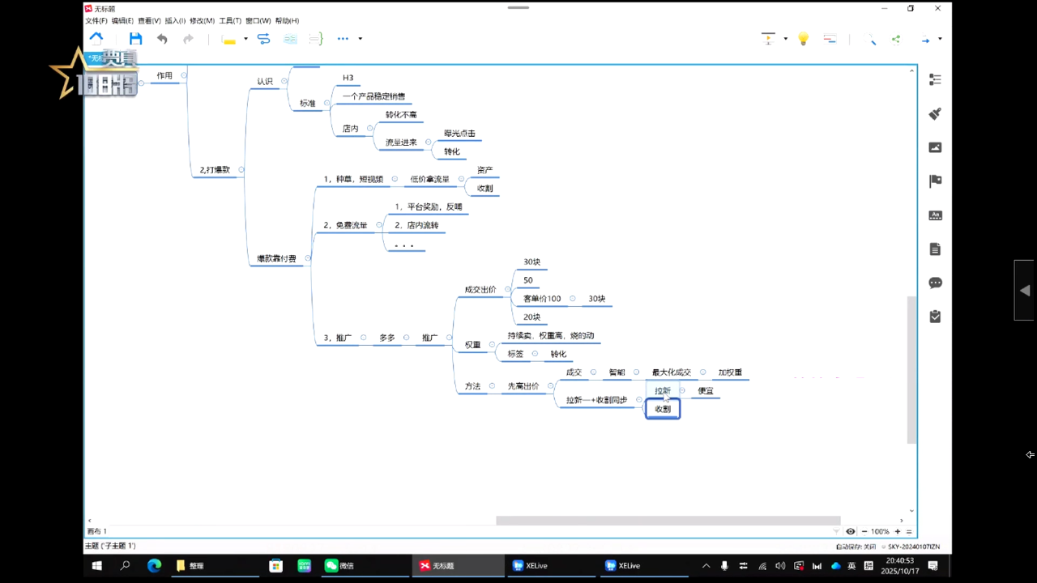This screenshot has height=583, width=1037.
Task: Open the Outline panel in sidebar
Action: click(x=935, y=79)
